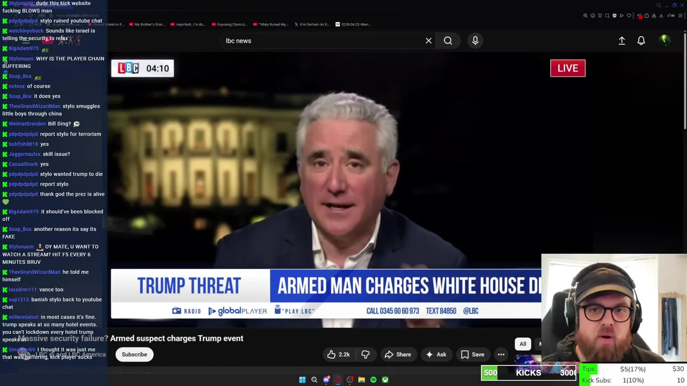Open the three-dot more actions menu
The height and width of the screenshot is (386, 687).
501,354
